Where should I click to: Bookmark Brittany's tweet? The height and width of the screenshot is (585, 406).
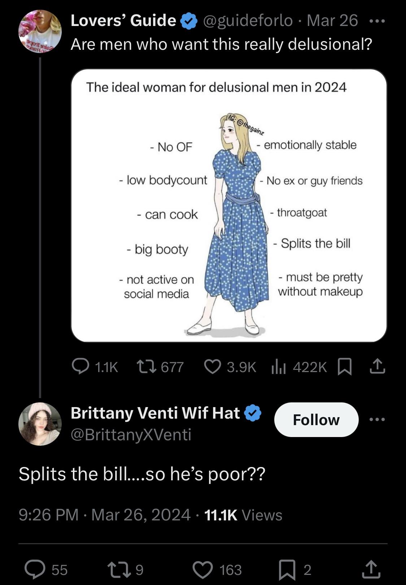tap(288, 569)
